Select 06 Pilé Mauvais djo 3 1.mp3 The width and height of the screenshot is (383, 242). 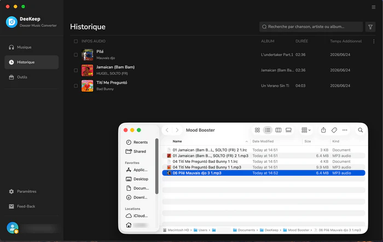[264, 173]
